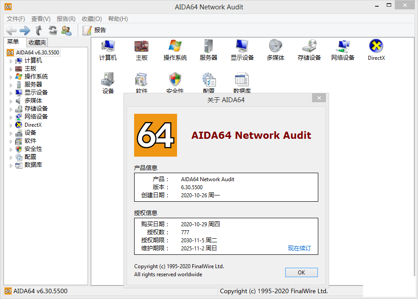Screen dimensions: 418x299
Task: Switch to the 收藏夹 tab
Action: pyautogui.click(x=37, y=42)
